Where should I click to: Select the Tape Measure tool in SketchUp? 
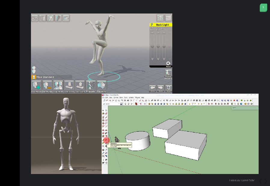[x=103, y=140]
